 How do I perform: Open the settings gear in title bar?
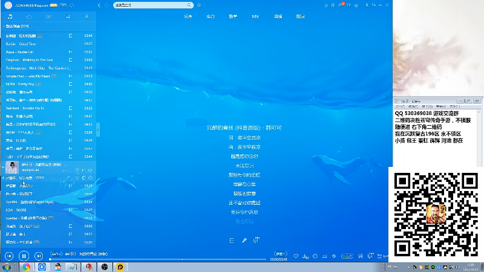tap(356, 5)
